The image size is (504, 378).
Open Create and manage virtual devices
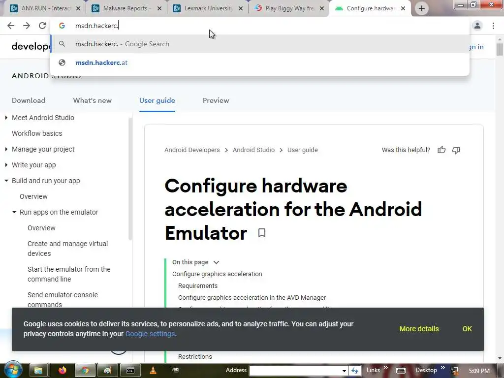[67, 249]
